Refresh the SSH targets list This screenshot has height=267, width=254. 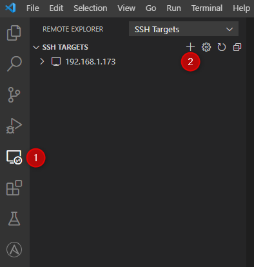click(x=222, y=47)
